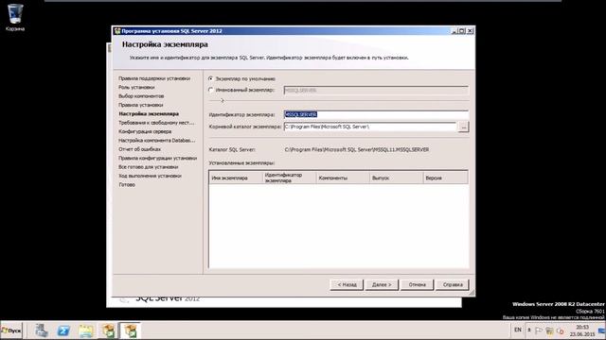The height and width of the screenshot is (340, 606).
Task: Click the SQL Server catalog path text
Action: coord(357,149)
